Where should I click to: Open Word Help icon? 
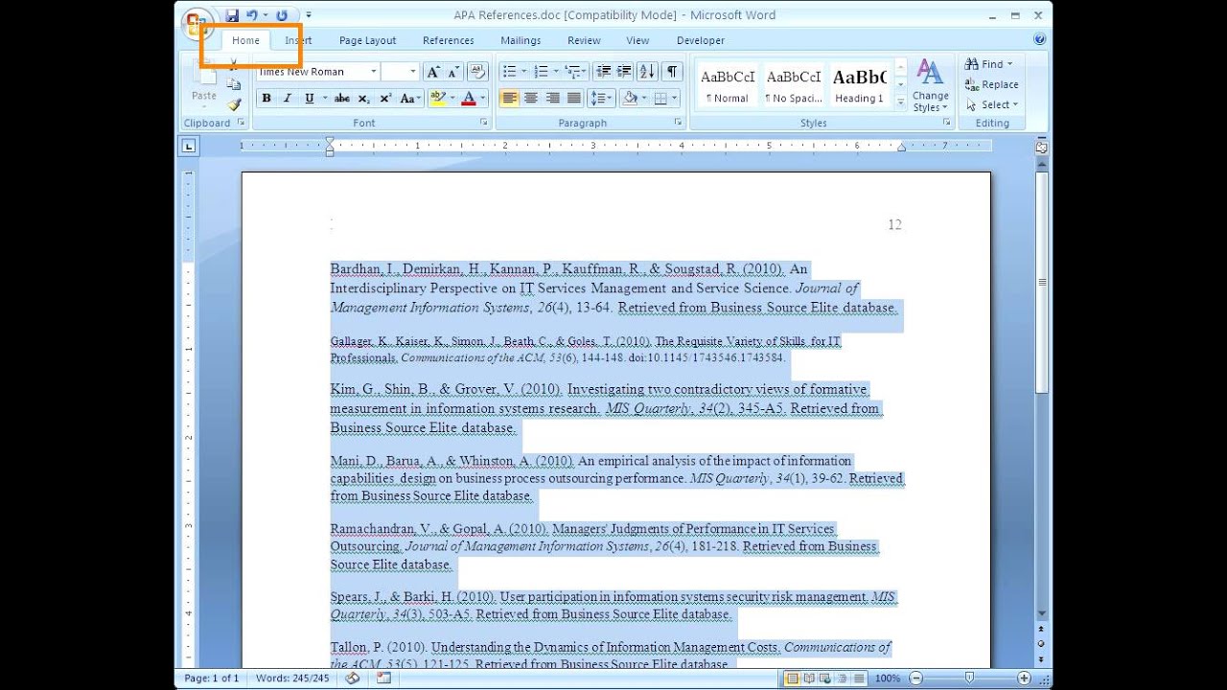(1040, 39)
